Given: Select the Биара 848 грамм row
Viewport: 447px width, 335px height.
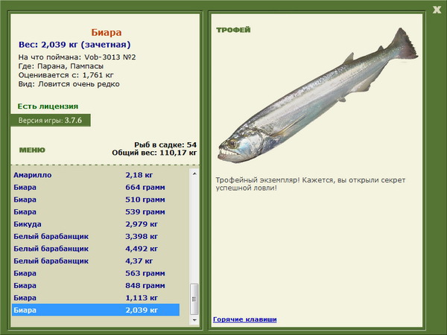Looking at the screenshot, I should [96, 285].
